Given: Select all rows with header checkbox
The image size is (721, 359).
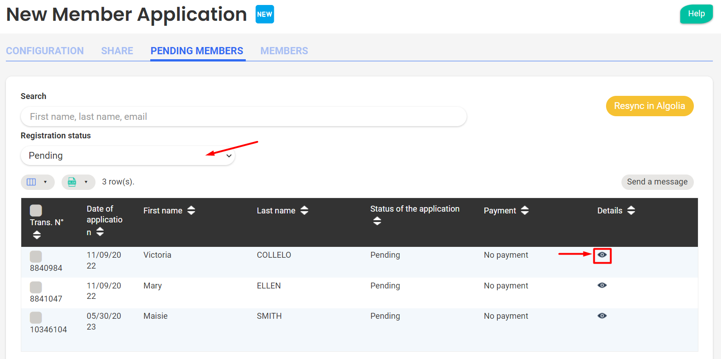Looking at the screenshot, I should tap(36, 210).
